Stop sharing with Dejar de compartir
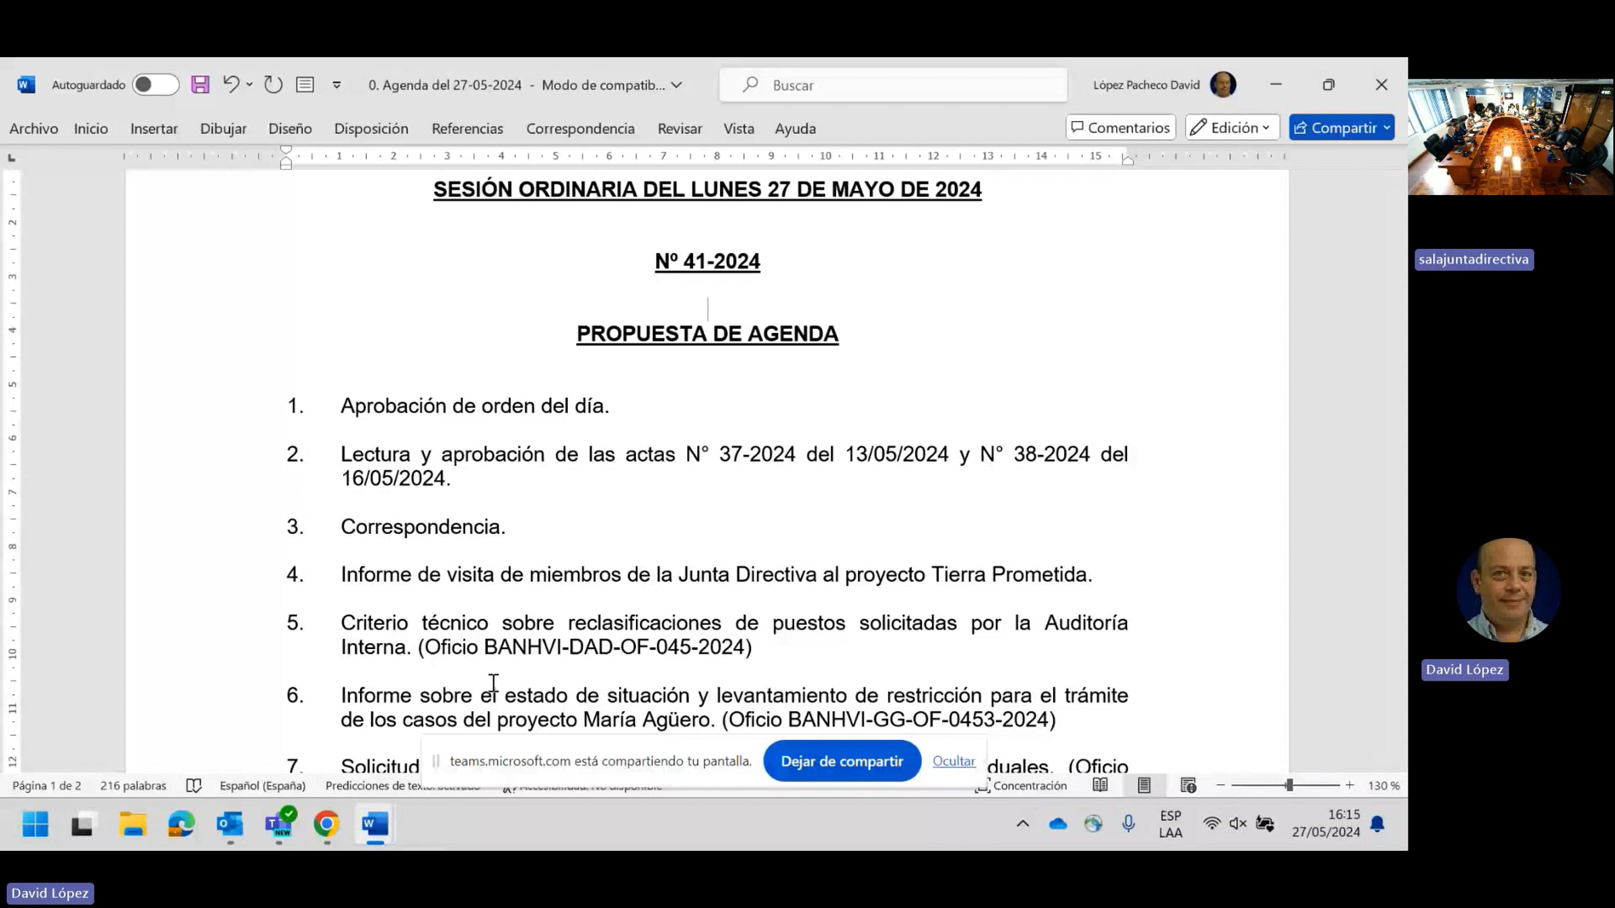 click(x=842, y=761)
